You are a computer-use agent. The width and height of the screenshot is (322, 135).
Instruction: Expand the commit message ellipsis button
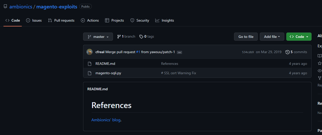coord(179,52)
